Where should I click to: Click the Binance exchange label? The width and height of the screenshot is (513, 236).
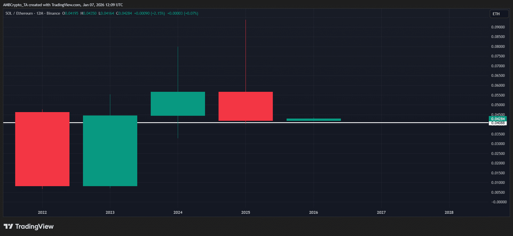click(53, 13)
